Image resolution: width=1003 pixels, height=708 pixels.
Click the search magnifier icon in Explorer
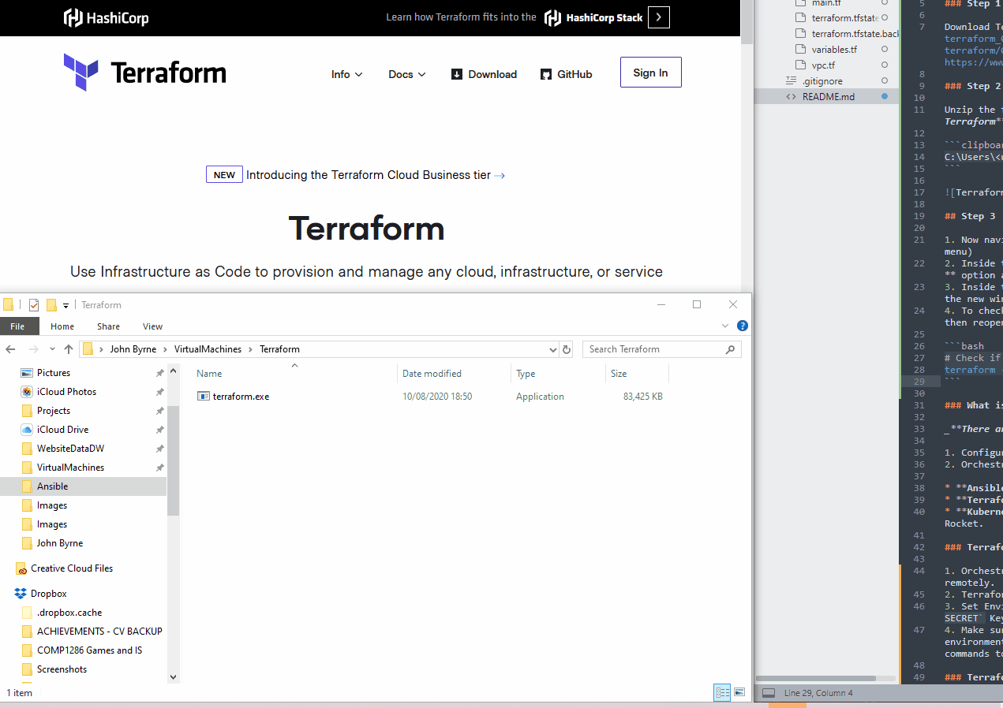pyautogui.click(x=730, y=349)
